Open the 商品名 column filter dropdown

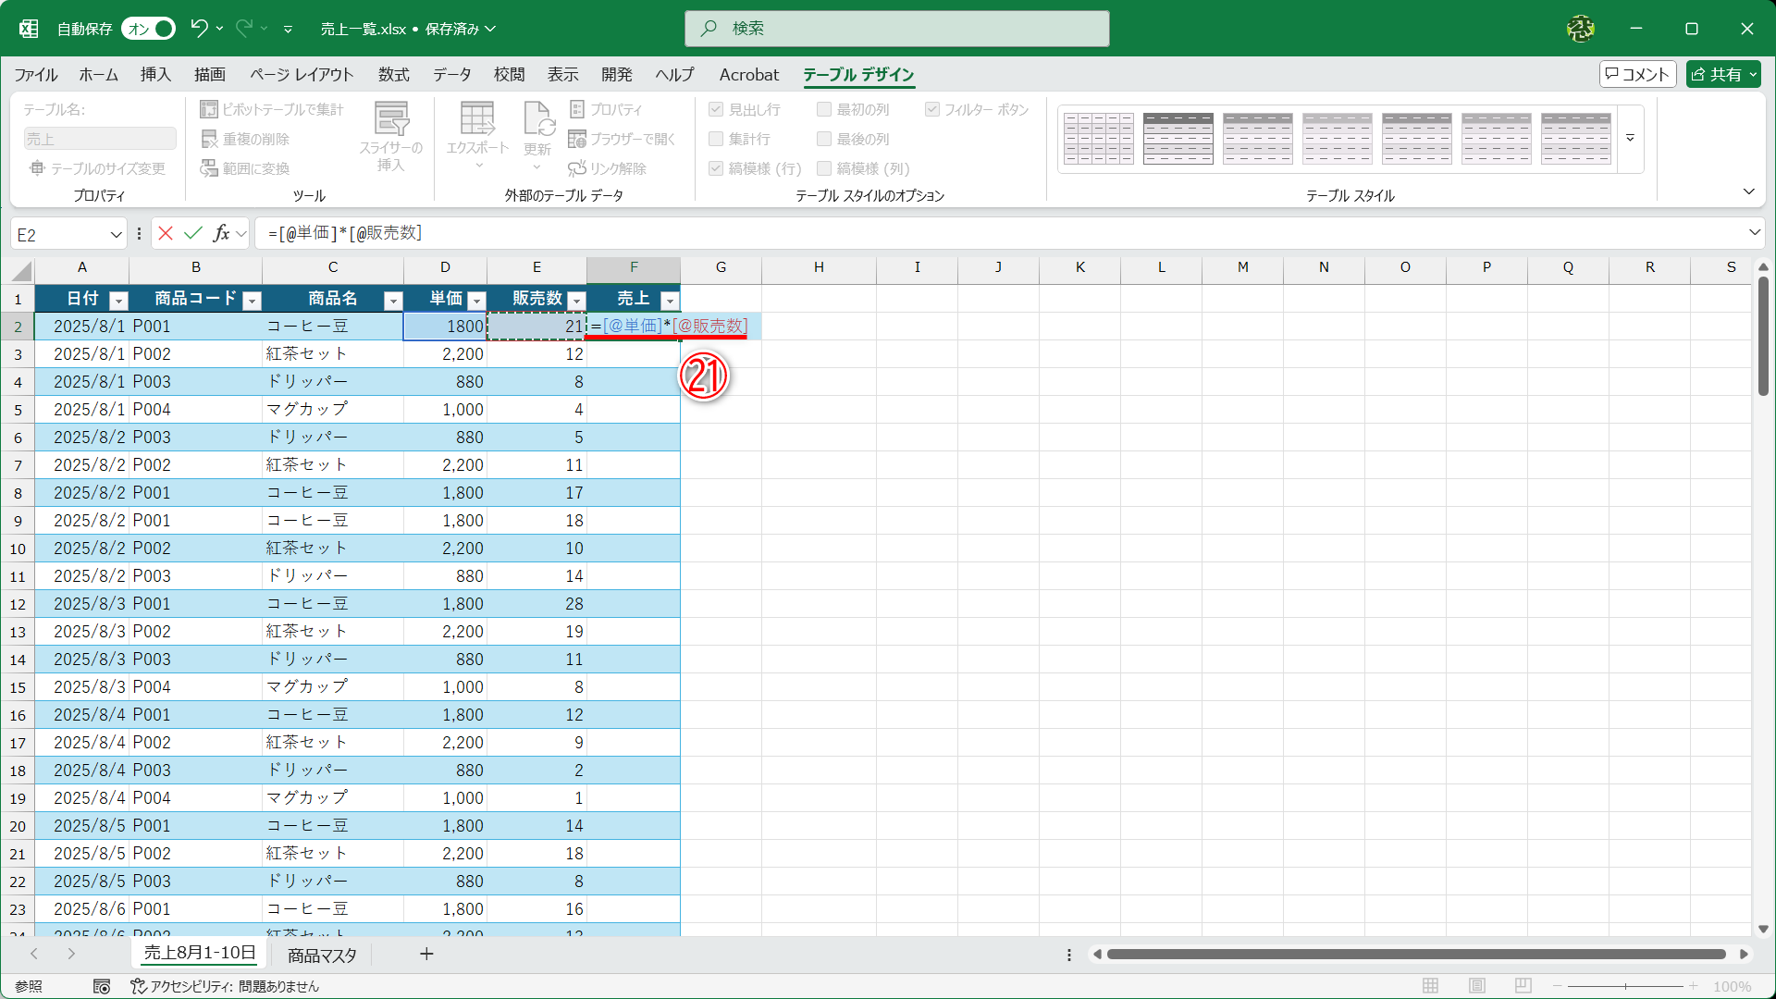point(393,300)
